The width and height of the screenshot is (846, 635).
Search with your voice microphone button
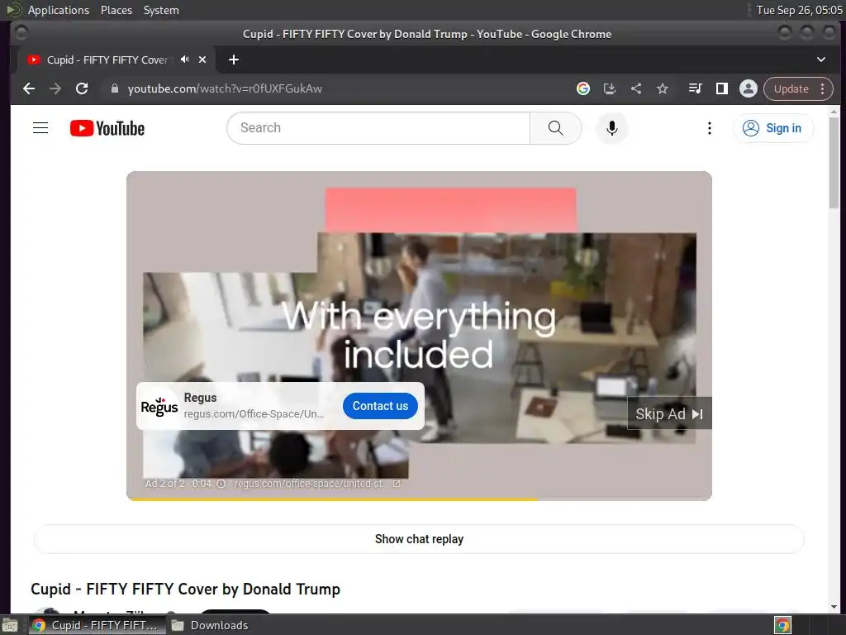click(612, 128)
